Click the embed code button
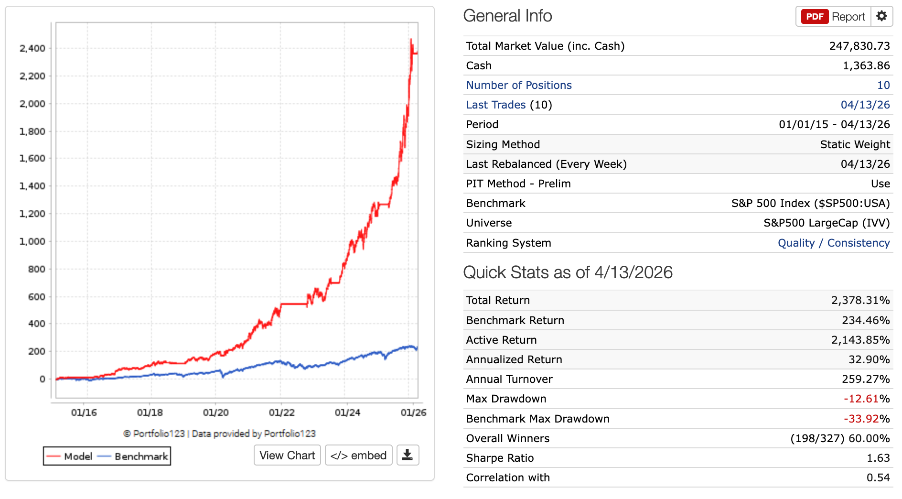 [359, 455]
